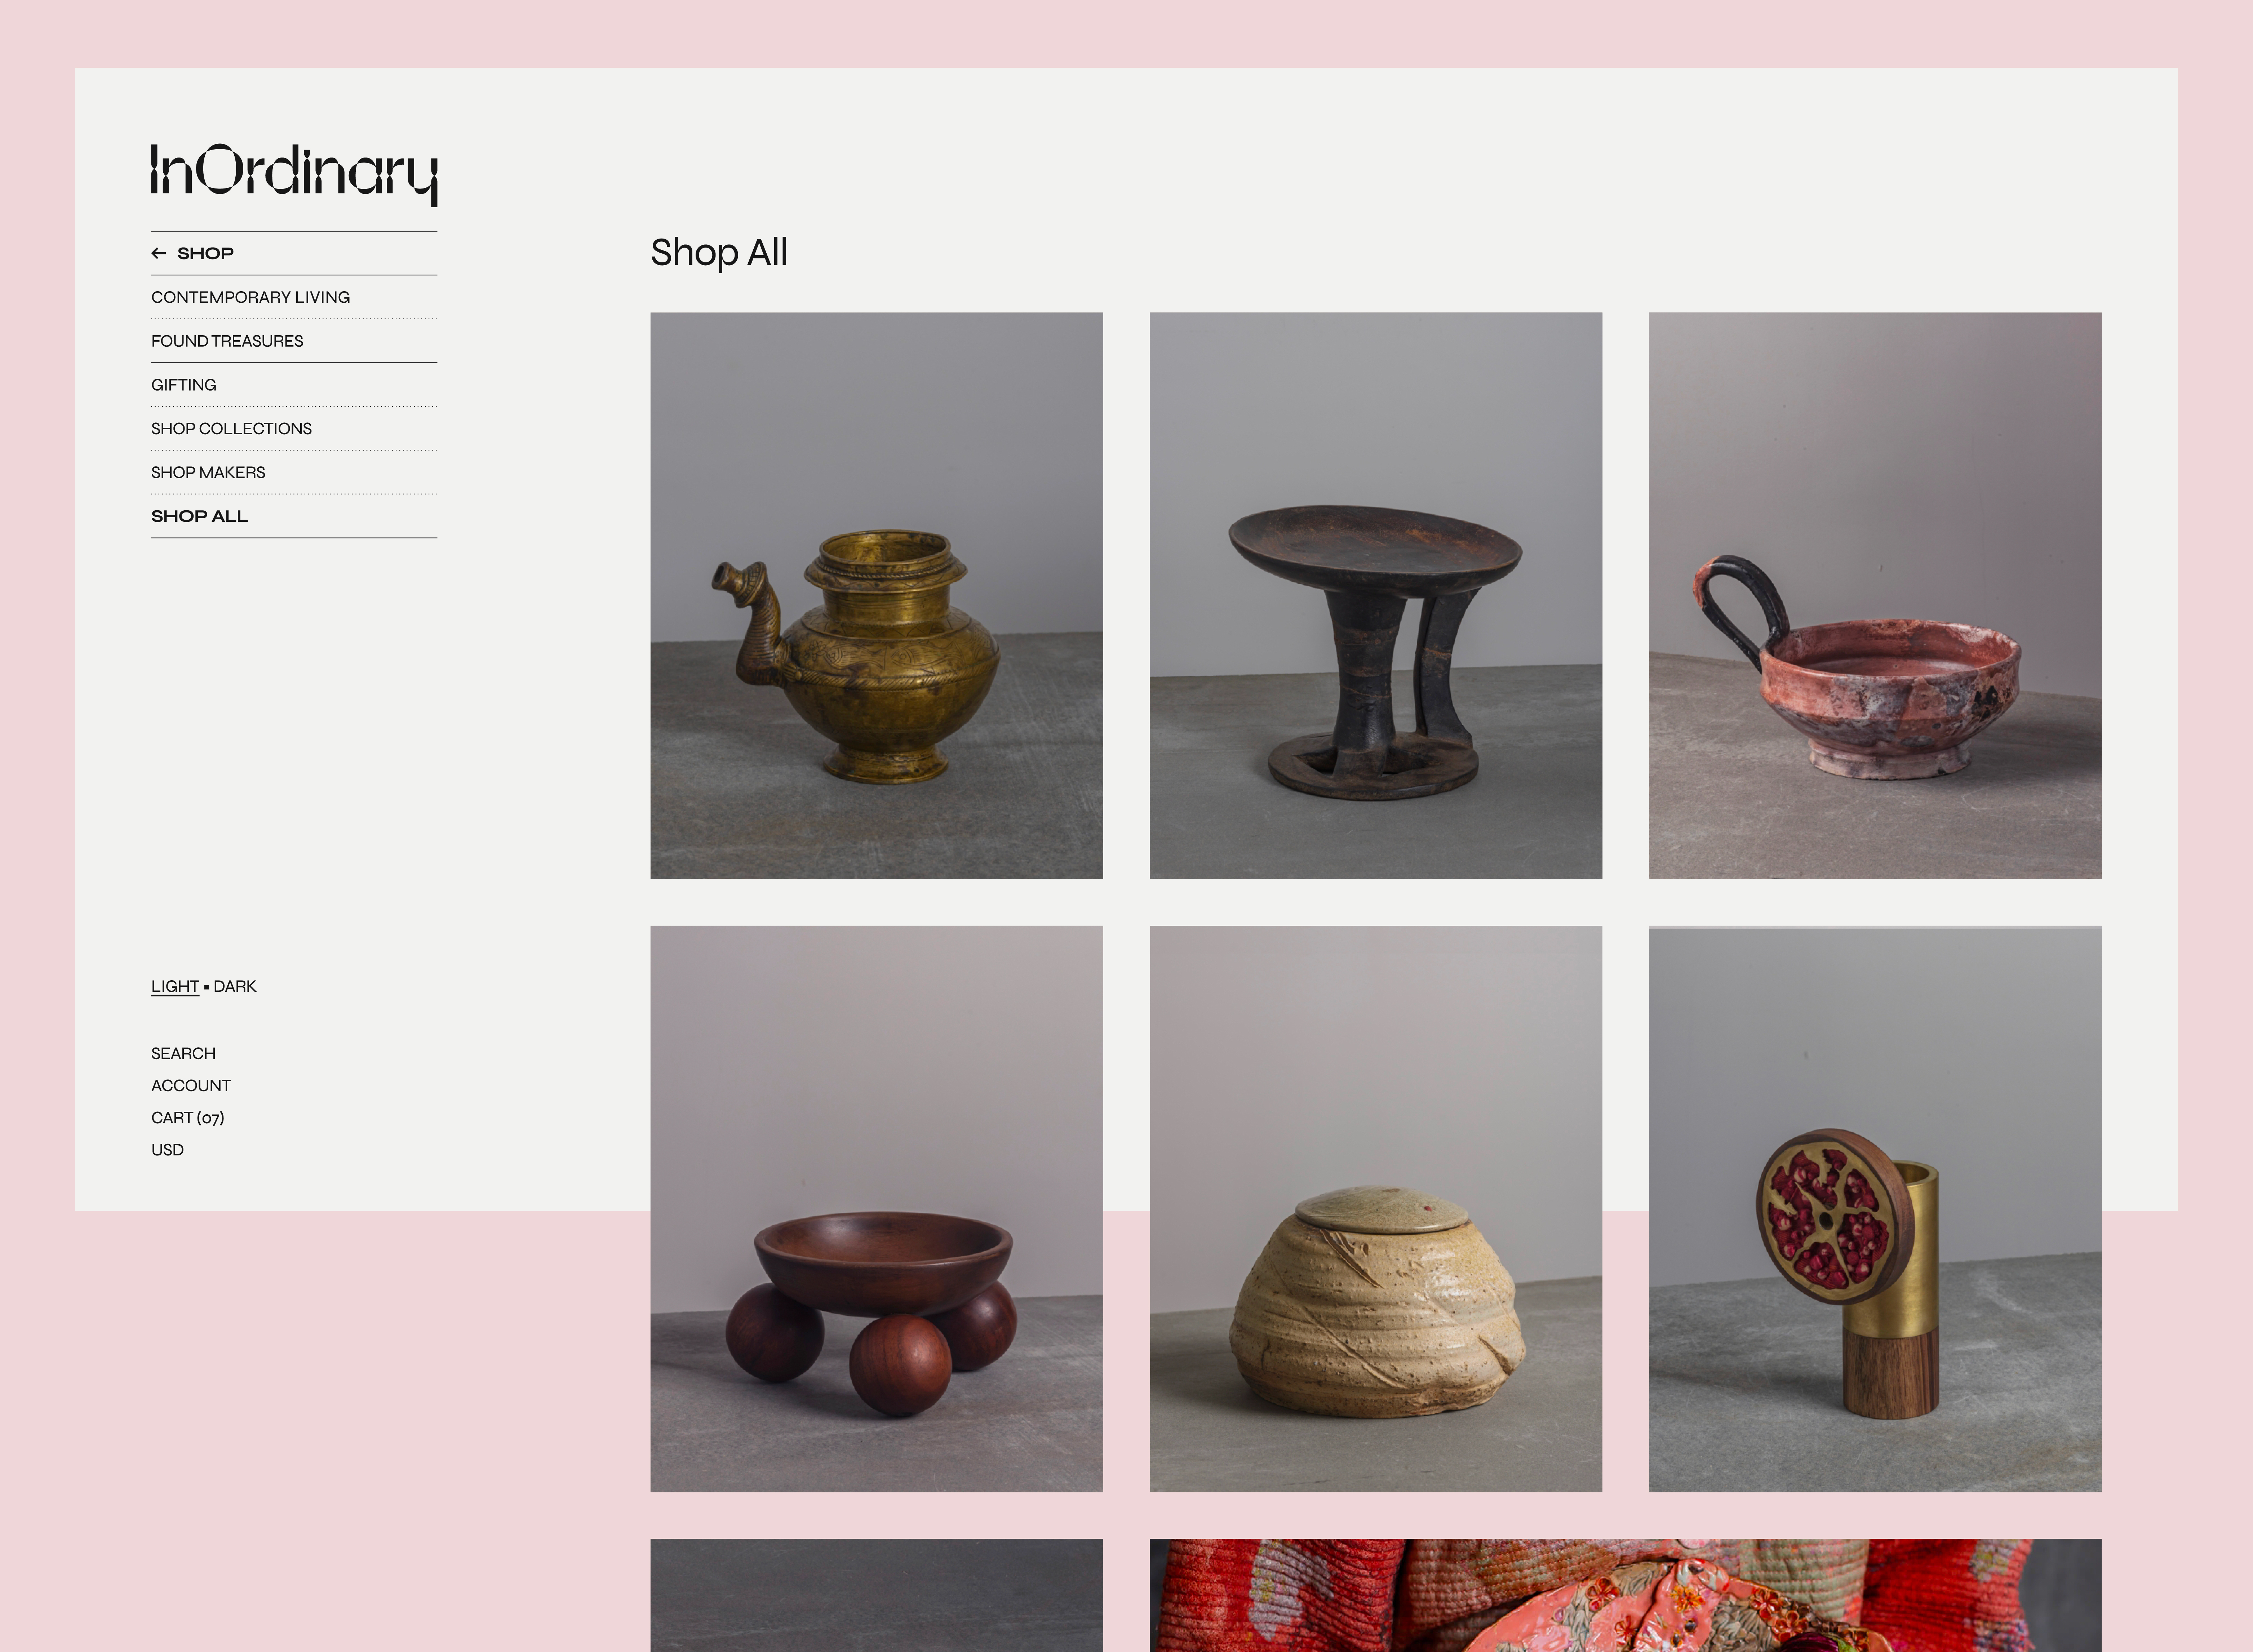Open the brass spouted pot product
The width and height of the screenshot is (2253, 1652).
876,596
